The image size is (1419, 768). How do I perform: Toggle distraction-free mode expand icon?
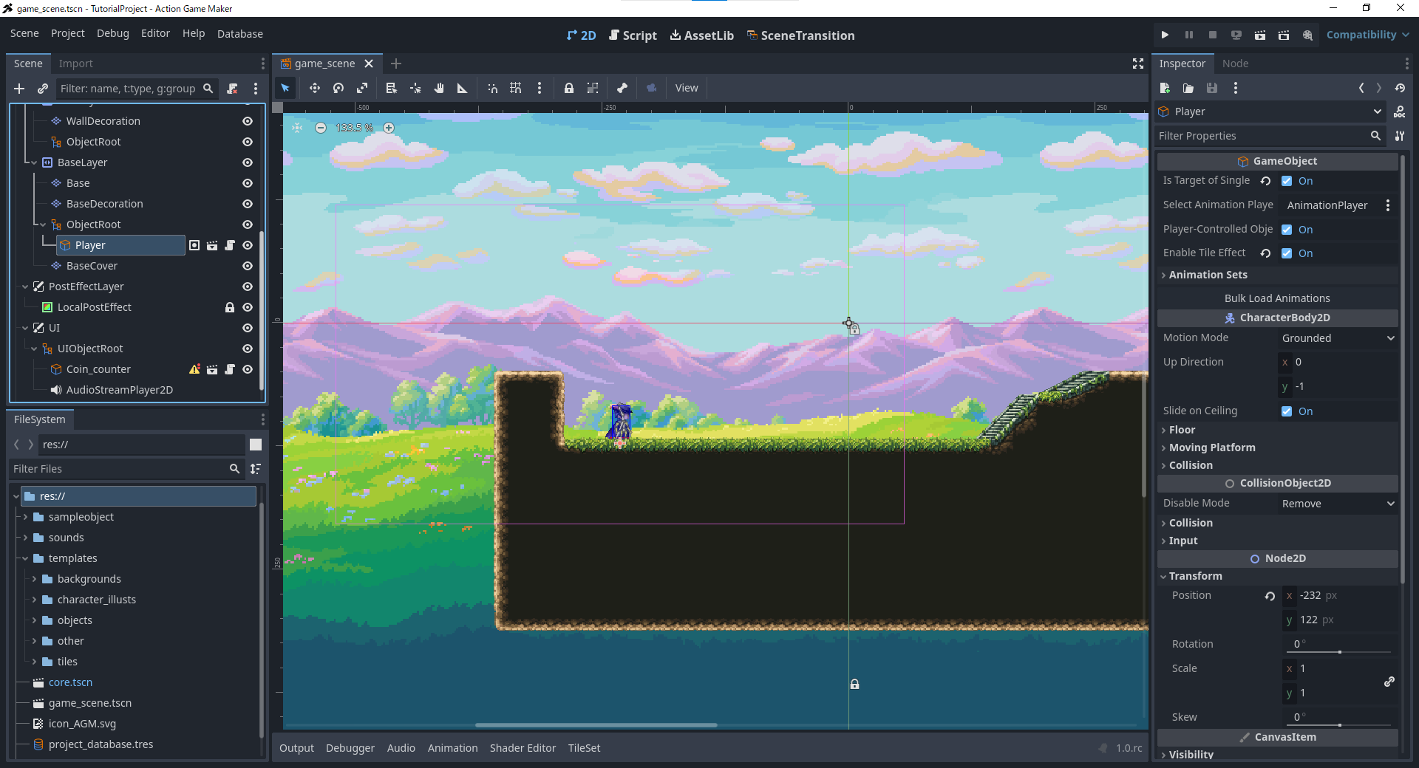coord(1138,64)
